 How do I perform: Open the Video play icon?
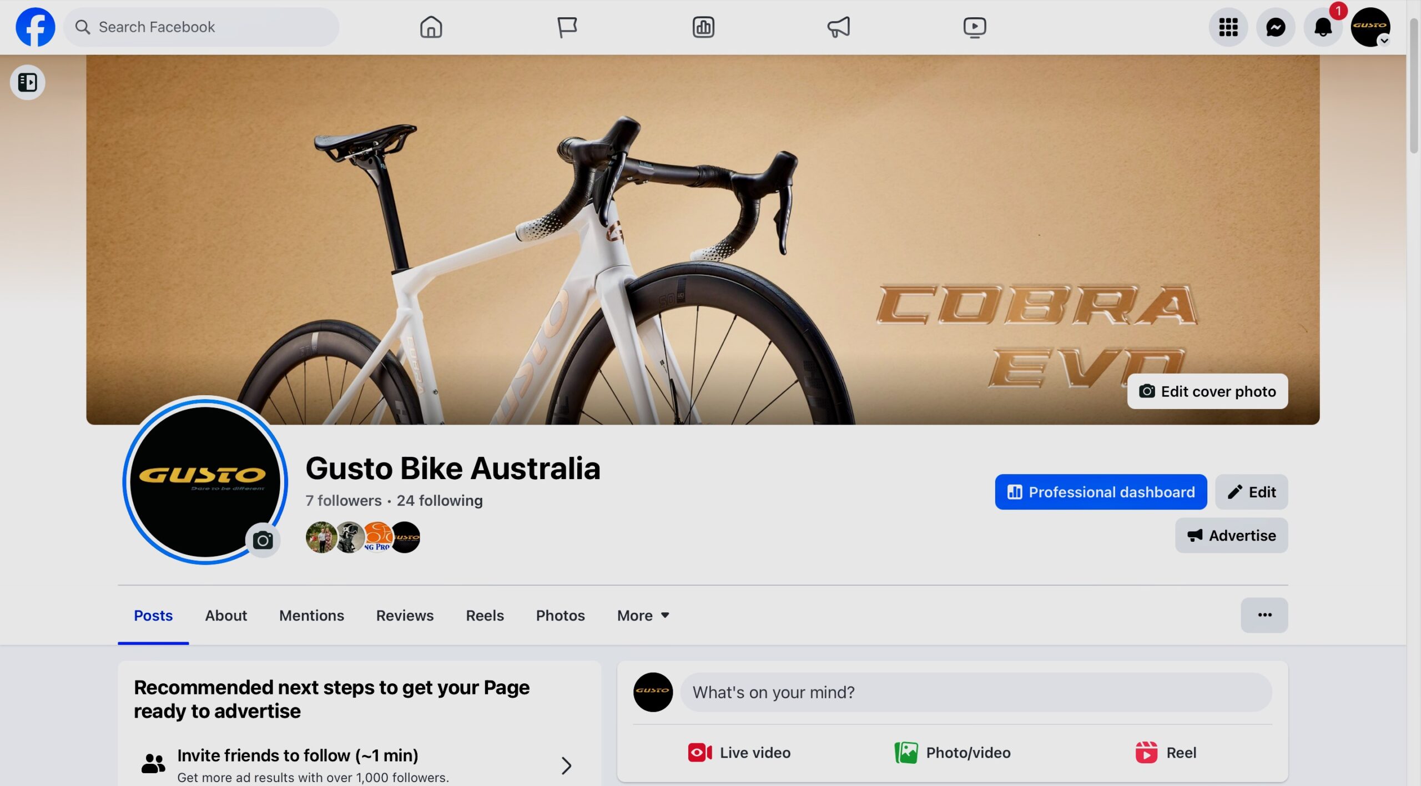[x=974, y=27]
